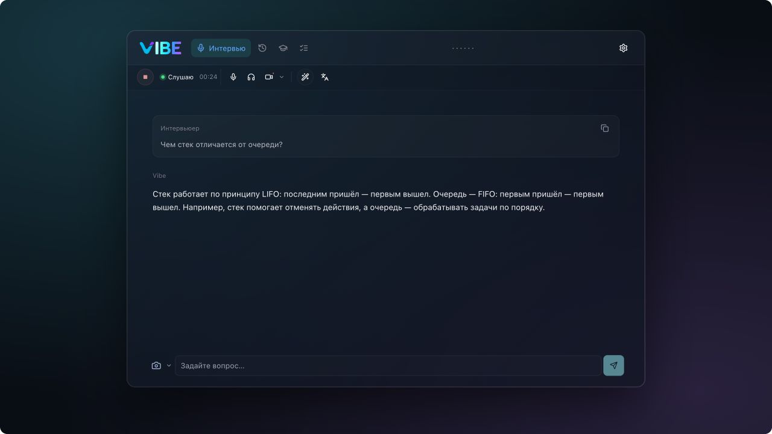Image resolution: width=772 pixels, height=434 pixels.
Task: Toggle the headphones audio capture
Action: [251, 77]
